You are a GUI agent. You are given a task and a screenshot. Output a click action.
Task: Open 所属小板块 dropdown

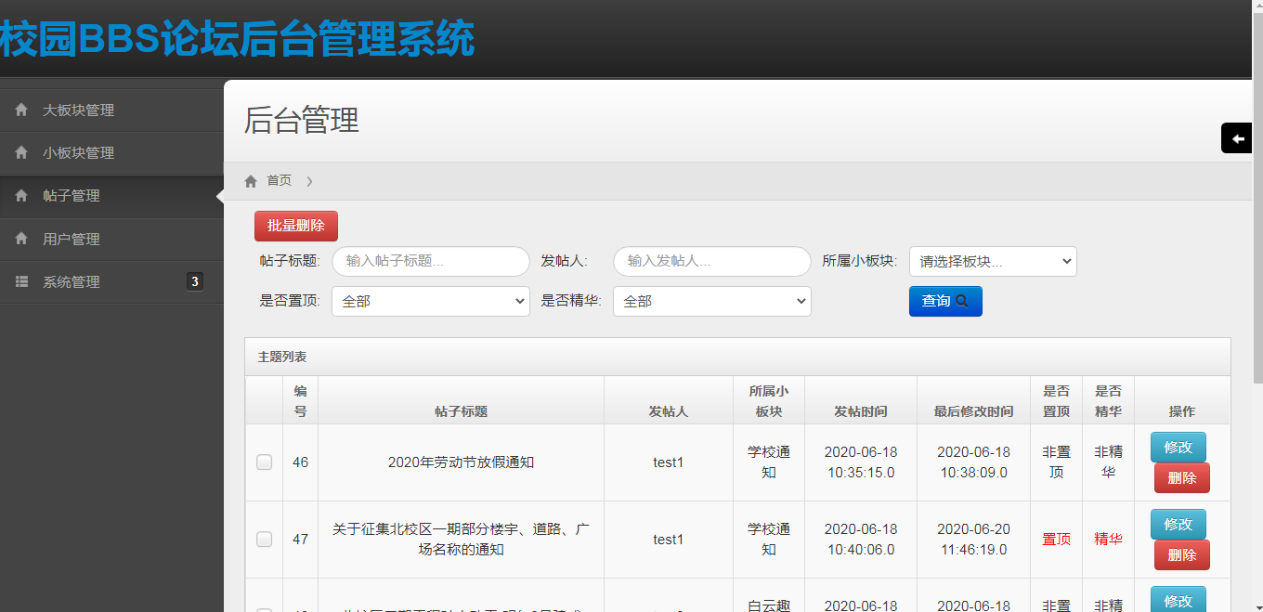point(993,261)
